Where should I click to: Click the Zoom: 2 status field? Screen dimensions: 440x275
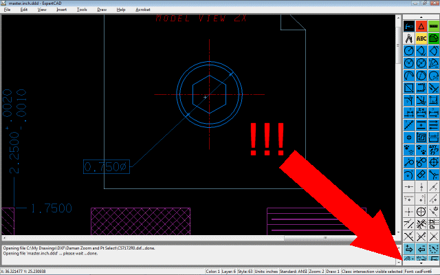click(316, 272)
